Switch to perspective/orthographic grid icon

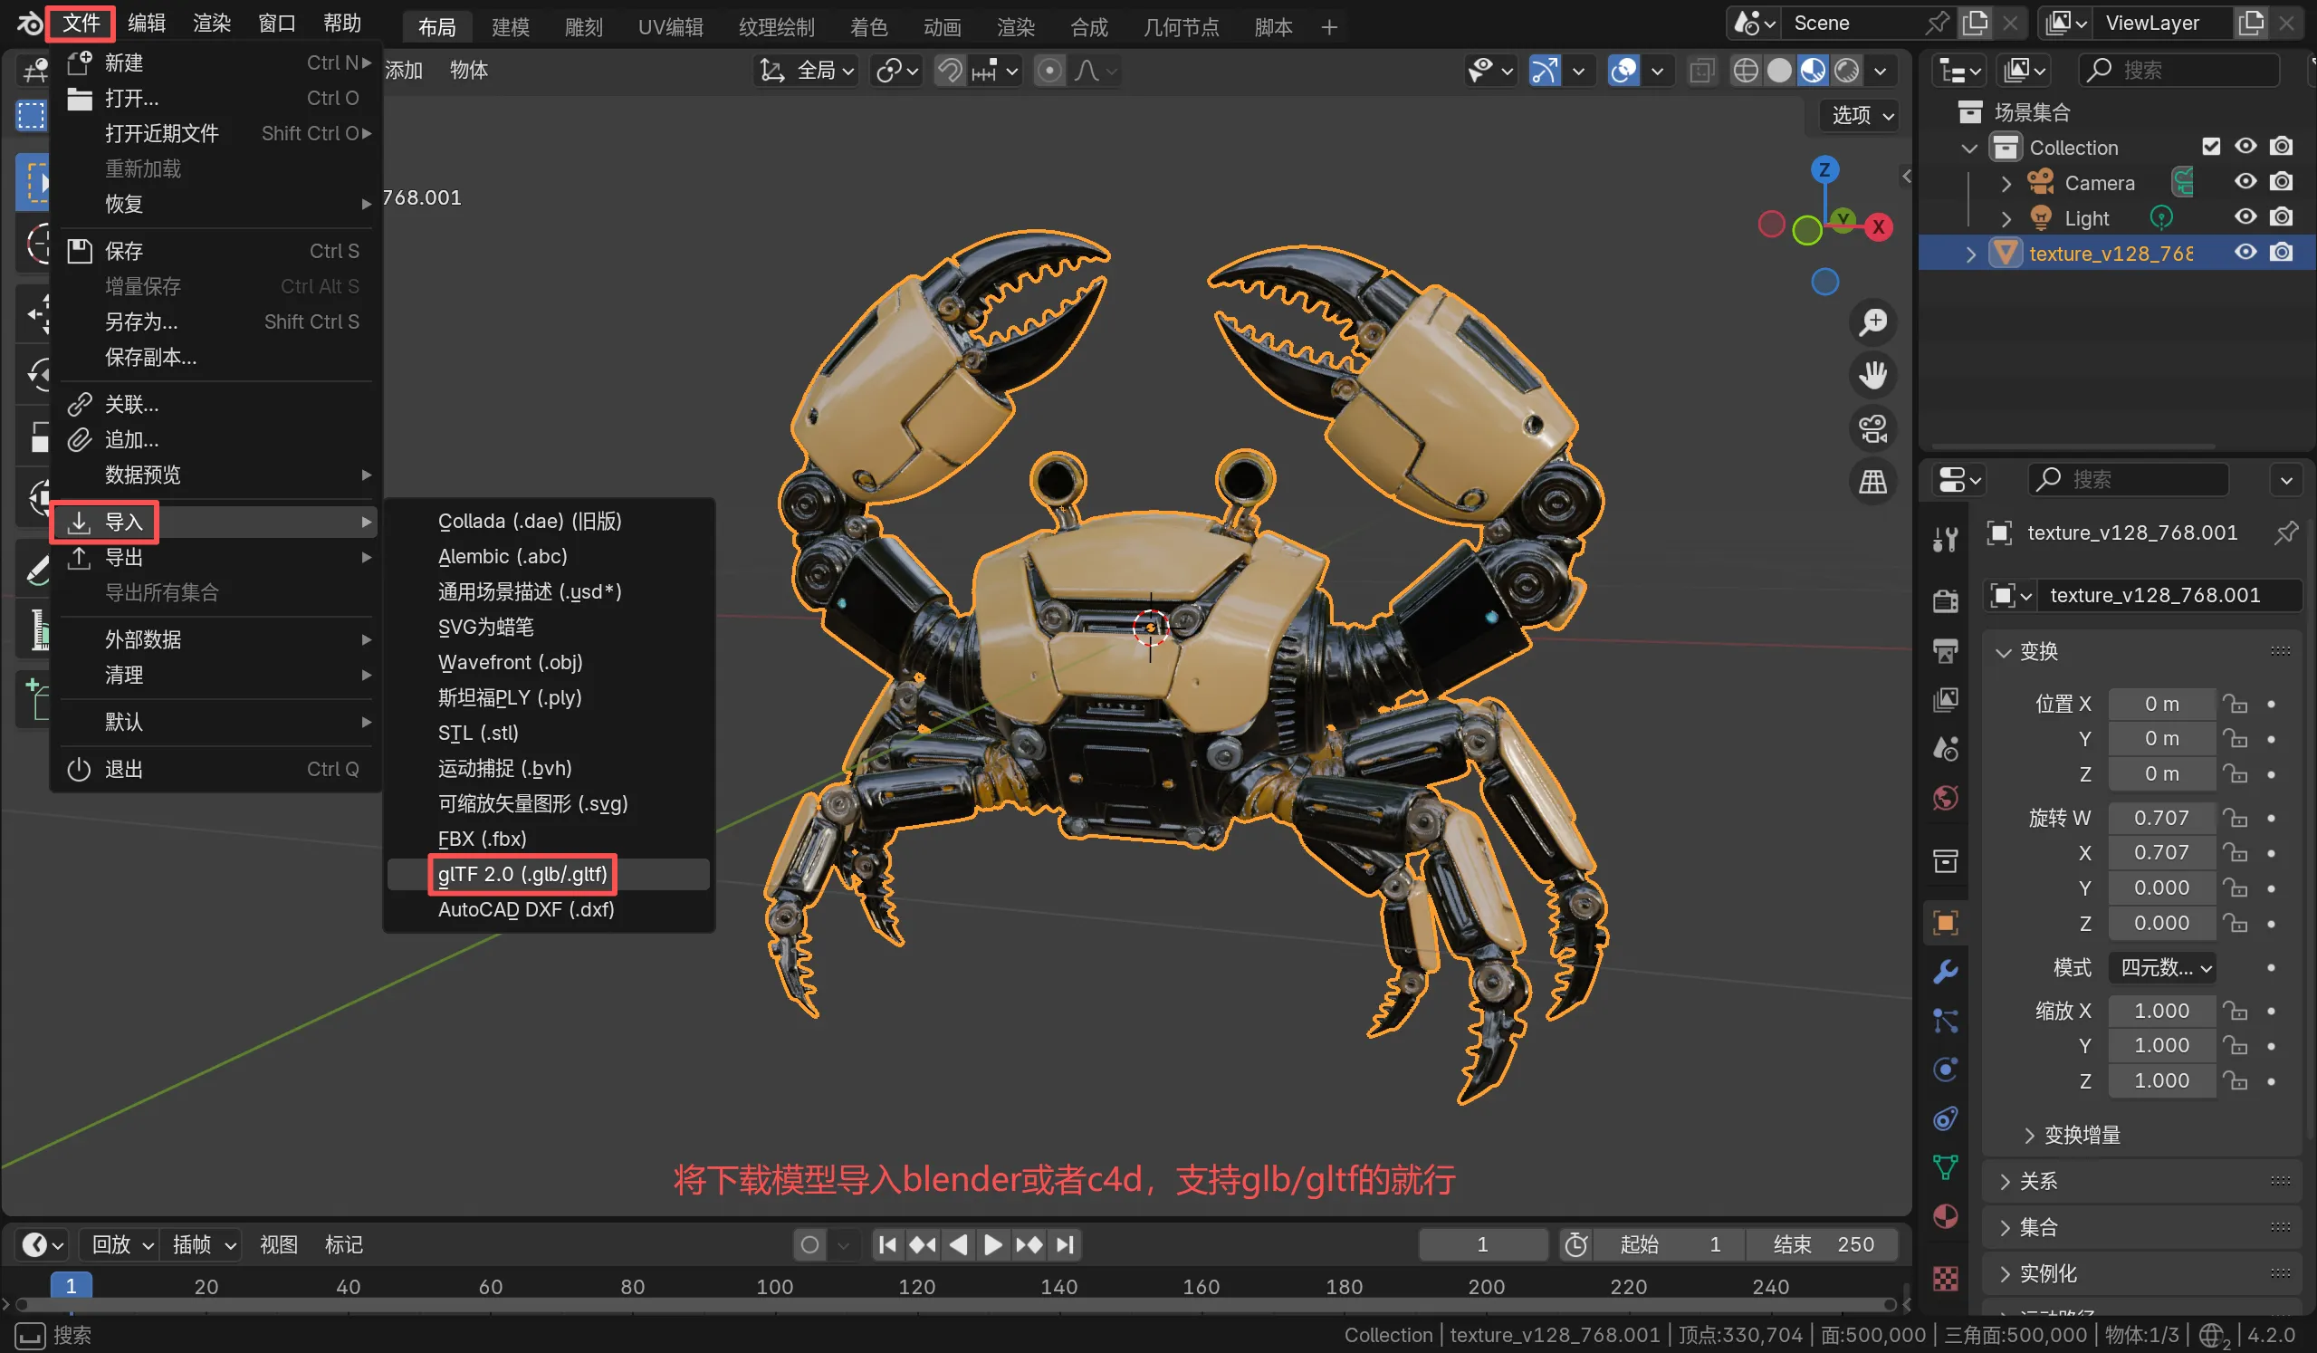(x=1872, y=481)
